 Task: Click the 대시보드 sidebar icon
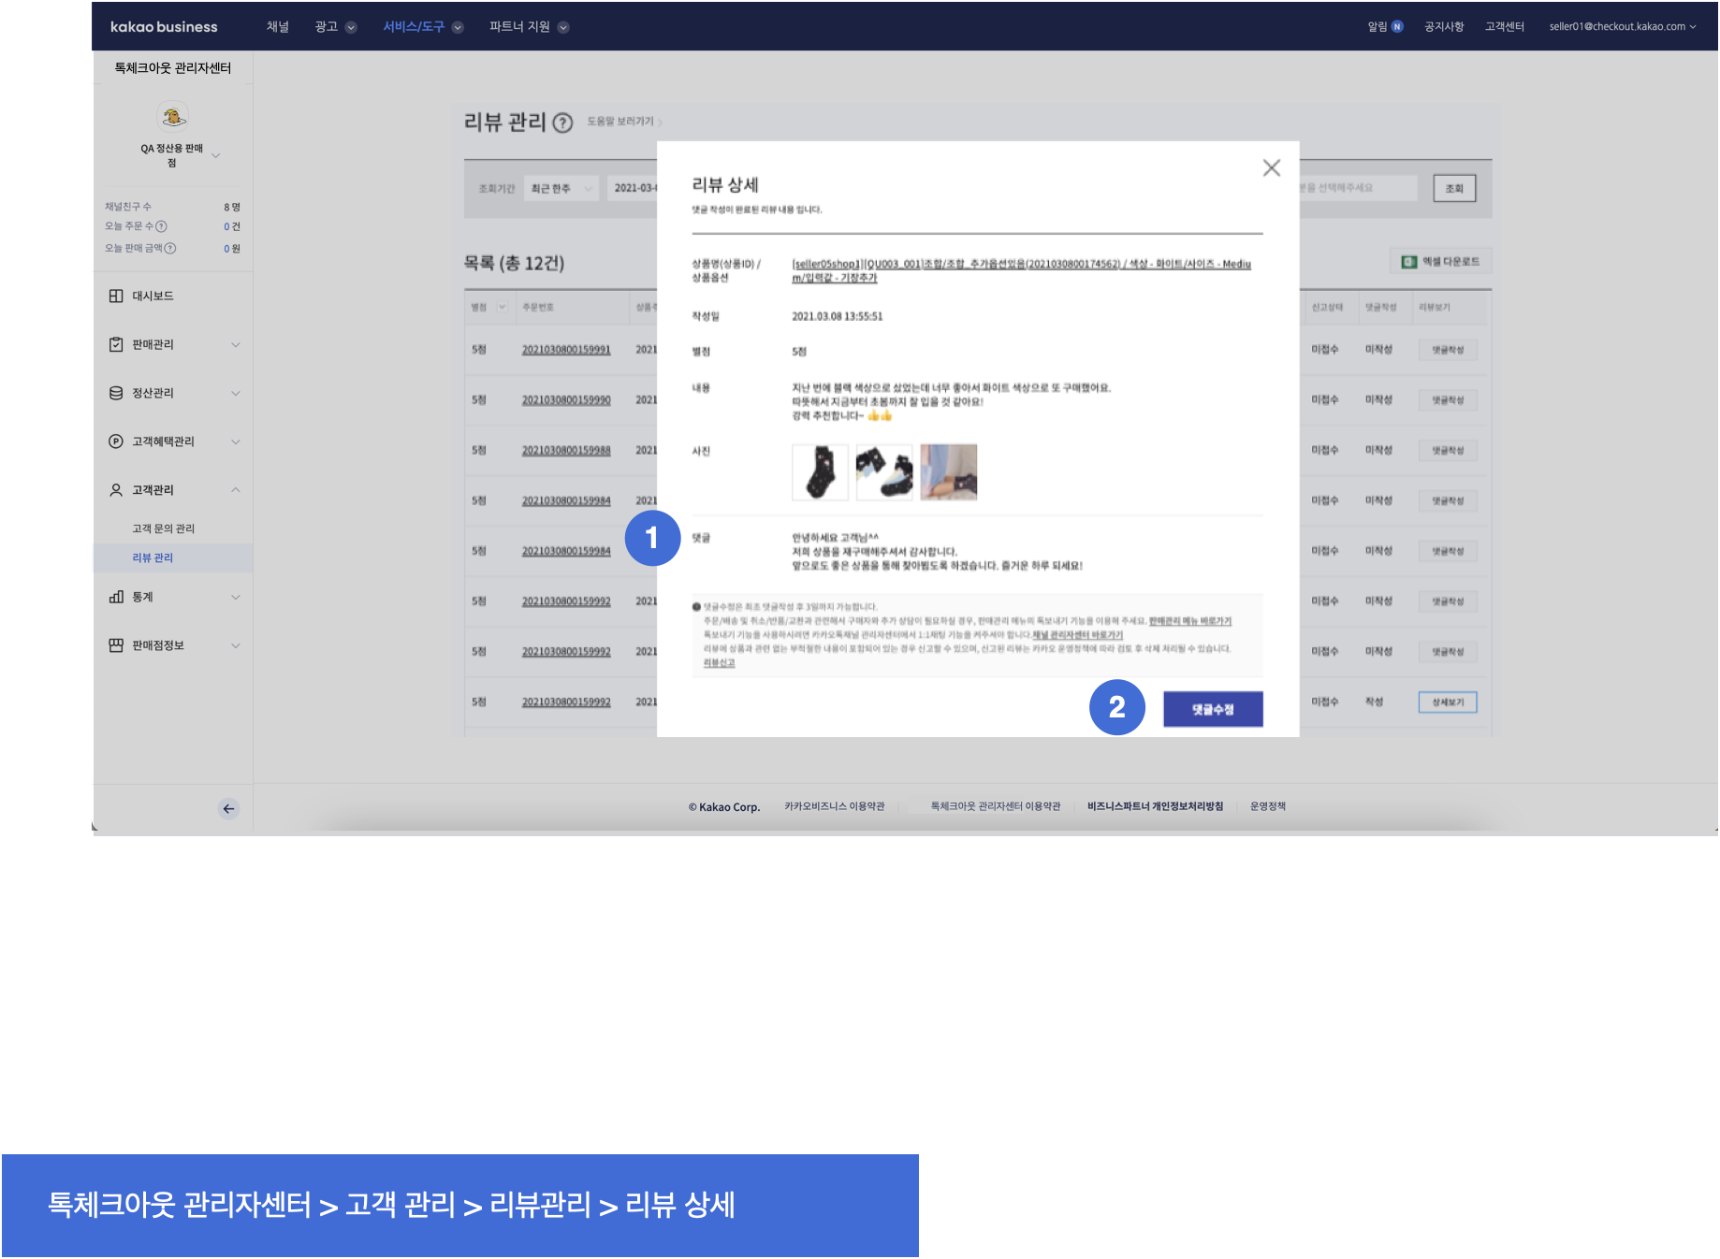point(116,297)
